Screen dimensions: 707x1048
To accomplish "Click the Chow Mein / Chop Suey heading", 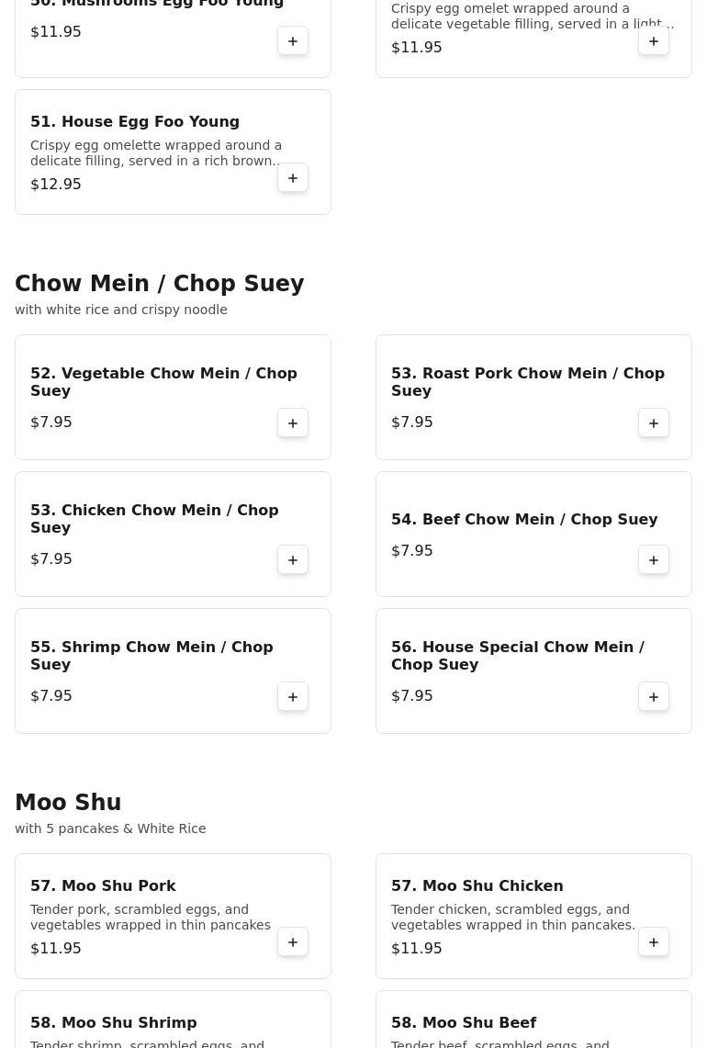I will coord(160,284).
